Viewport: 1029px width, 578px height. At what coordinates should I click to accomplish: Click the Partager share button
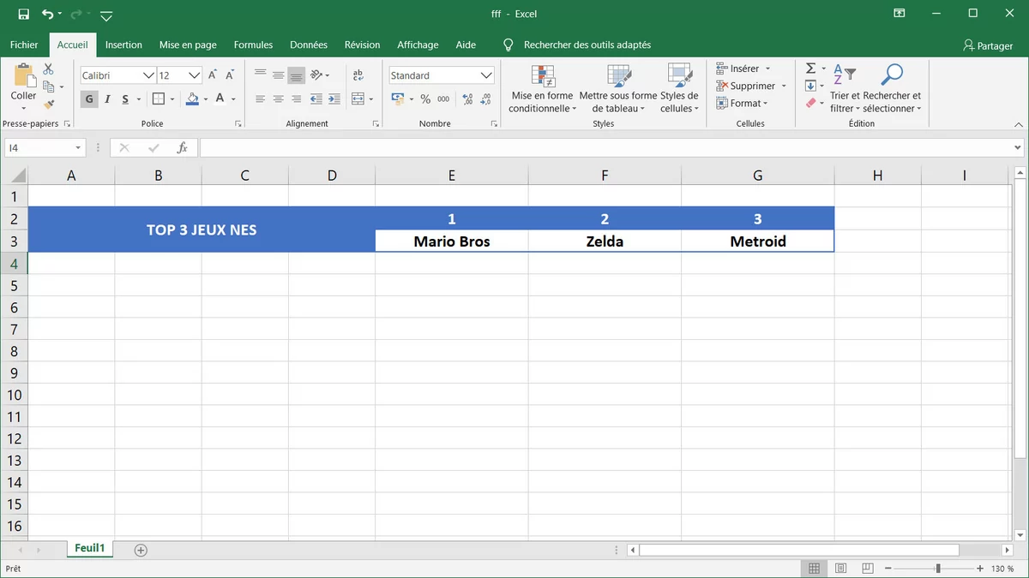click(x=988, y=45)
